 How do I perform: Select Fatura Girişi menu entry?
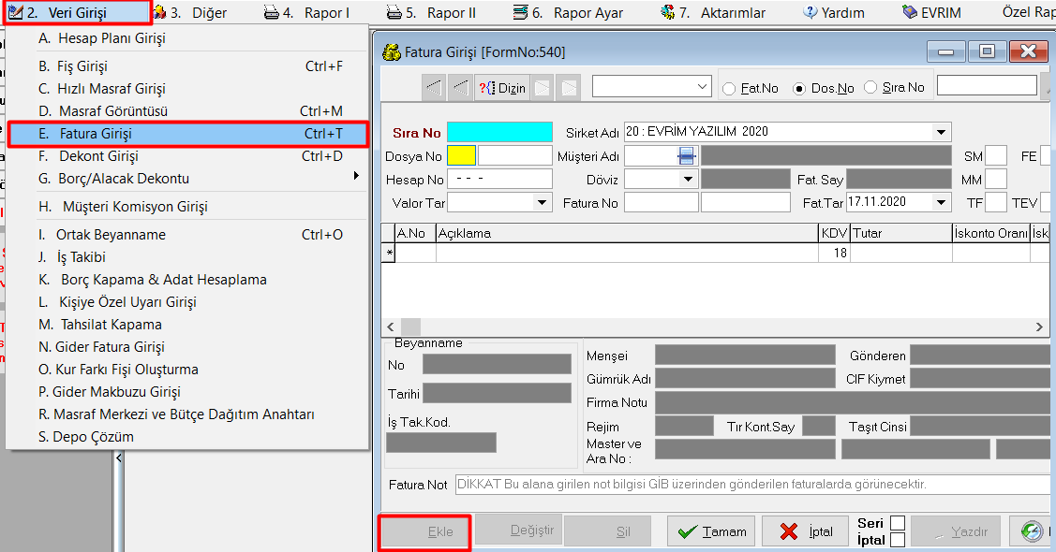click(188, 134)
